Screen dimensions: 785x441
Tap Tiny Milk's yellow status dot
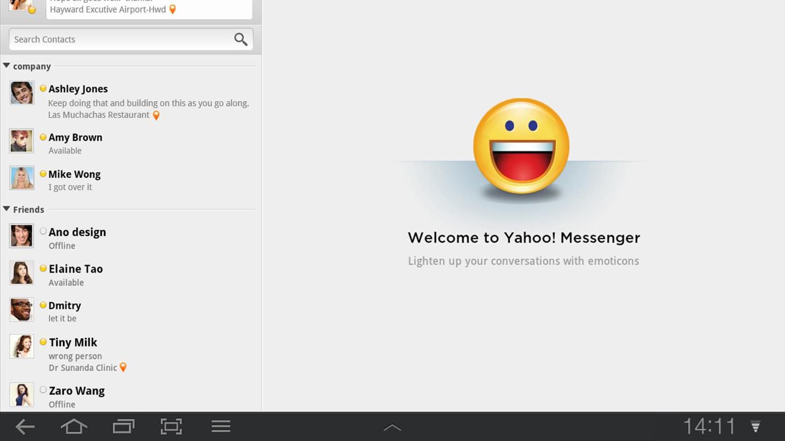coord(43,342)
